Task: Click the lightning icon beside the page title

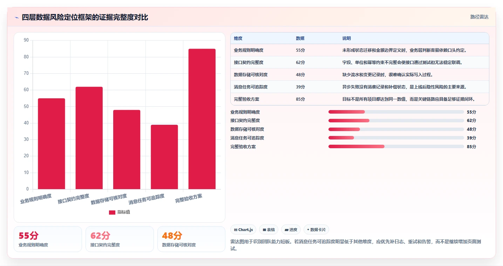Action: (16, 17)
